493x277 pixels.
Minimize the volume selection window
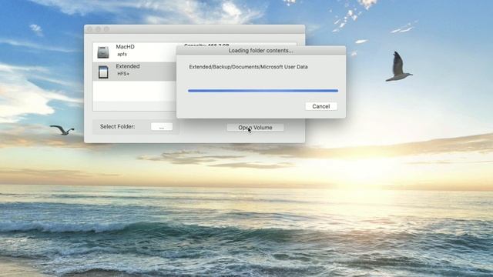pyautogui.click(x=98, y=29)
